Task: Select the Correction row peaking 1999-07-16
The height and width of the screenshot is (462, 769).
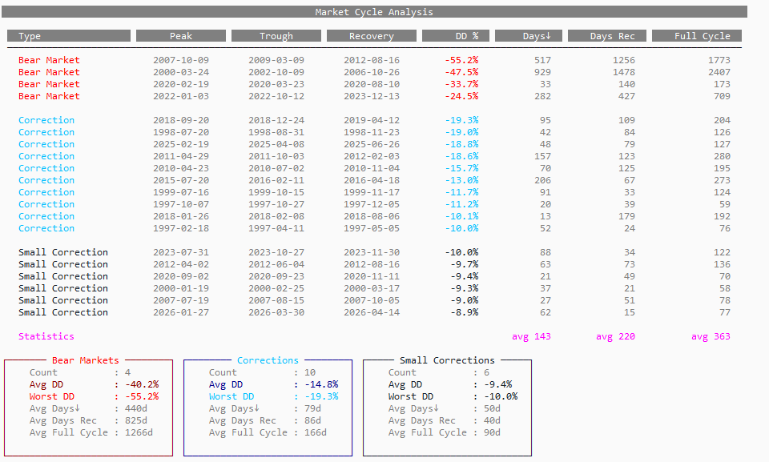Action: pos(374,192)
